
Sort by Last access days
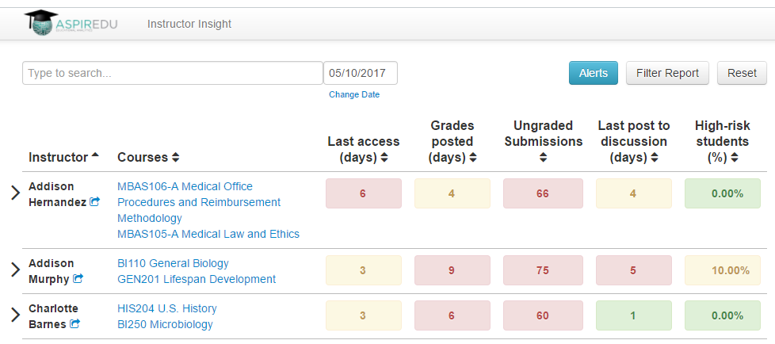384,158
